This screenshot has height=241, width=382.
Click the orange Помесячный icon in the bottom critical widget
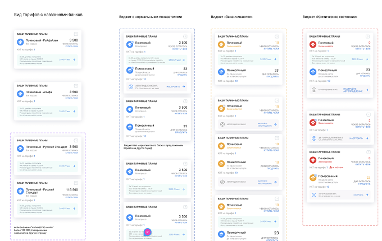[313, 178]
